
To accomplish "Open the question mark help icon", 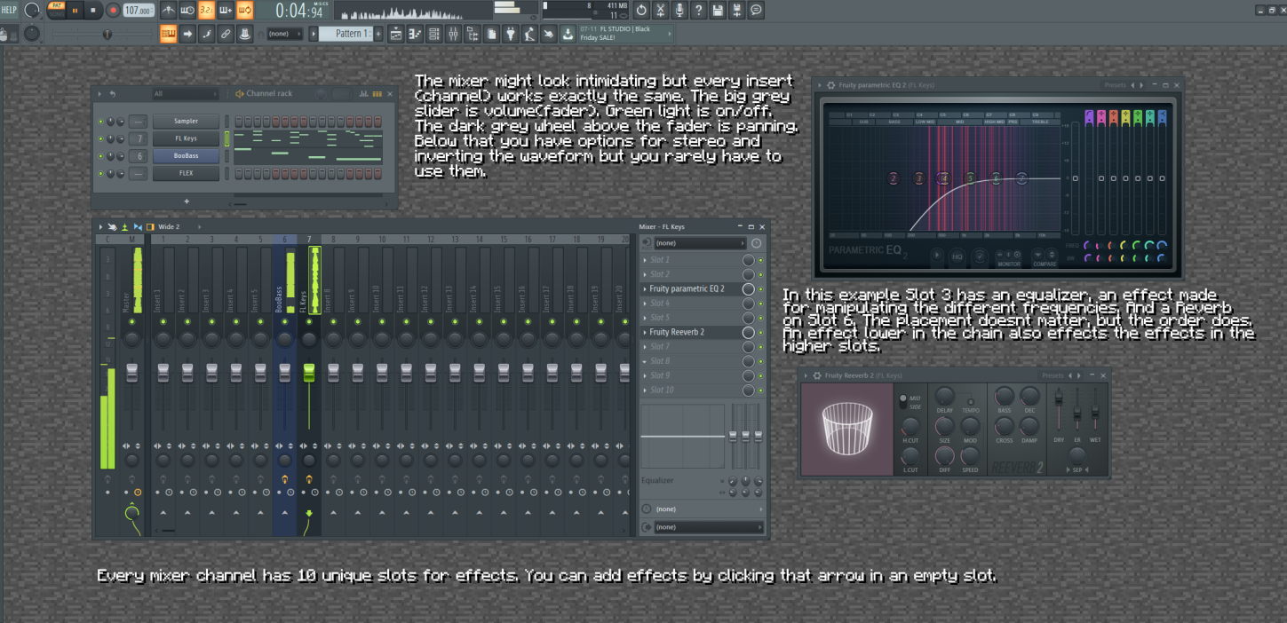I will (699, 10).
